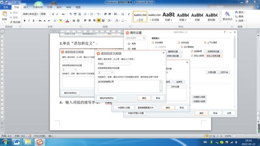
Task: Click the volume icon in system tray
Action: 236,142
